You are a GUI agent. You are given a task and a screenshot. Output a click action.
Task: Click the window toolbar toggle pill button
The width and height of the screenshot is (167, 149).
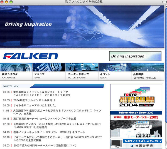point(164,2)
